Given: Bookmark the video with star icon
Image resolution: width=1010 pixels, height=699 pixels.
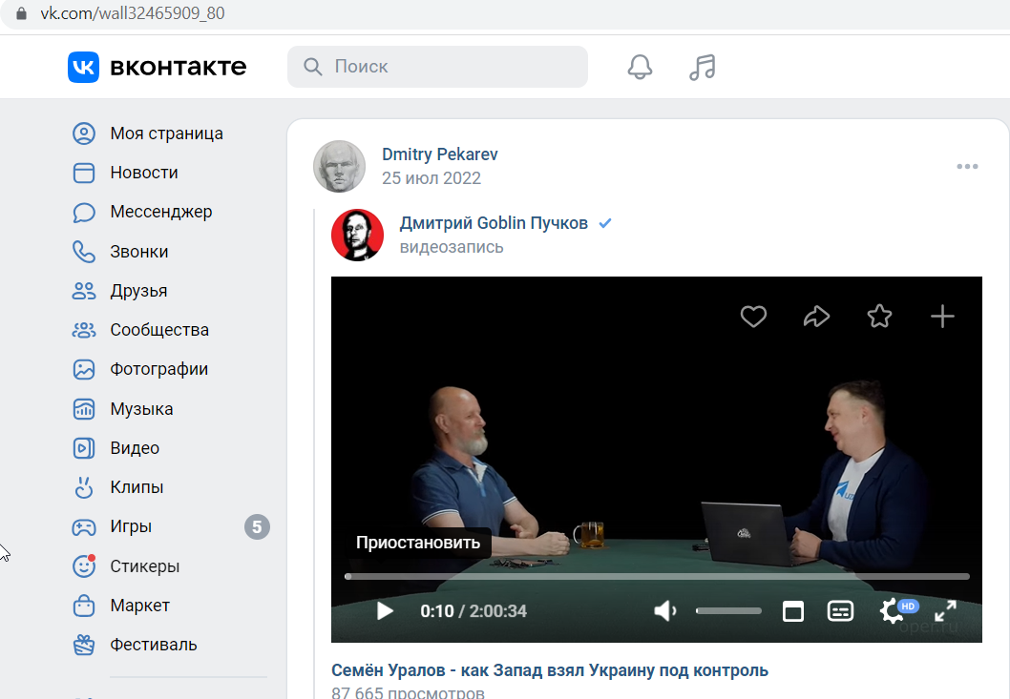Looking at the screenshot, I should 879,316.
